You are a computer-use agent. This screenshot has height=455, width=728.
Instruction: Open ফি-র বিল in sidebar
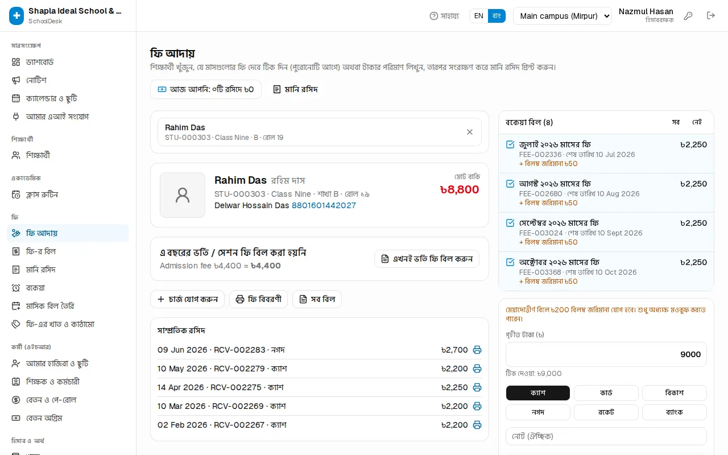68,251
